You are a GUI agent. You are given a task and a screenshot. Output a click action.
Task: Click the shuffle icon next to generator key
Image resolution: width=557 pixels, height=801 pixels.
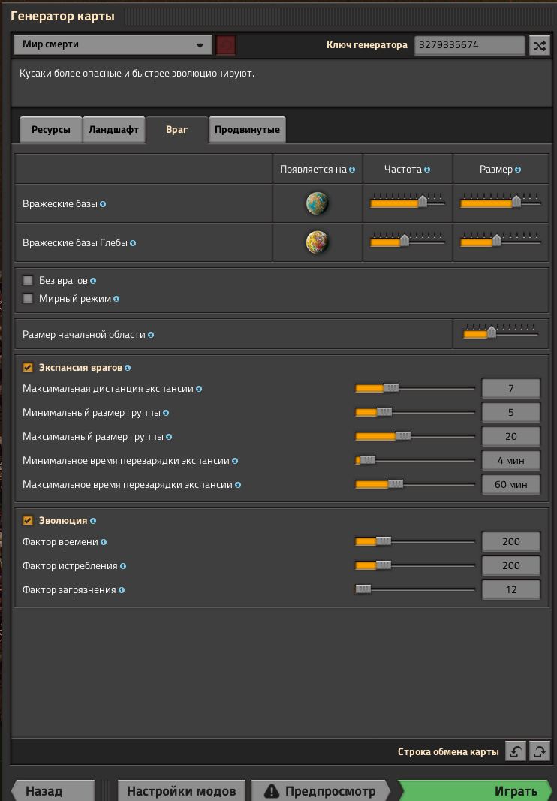539,45
